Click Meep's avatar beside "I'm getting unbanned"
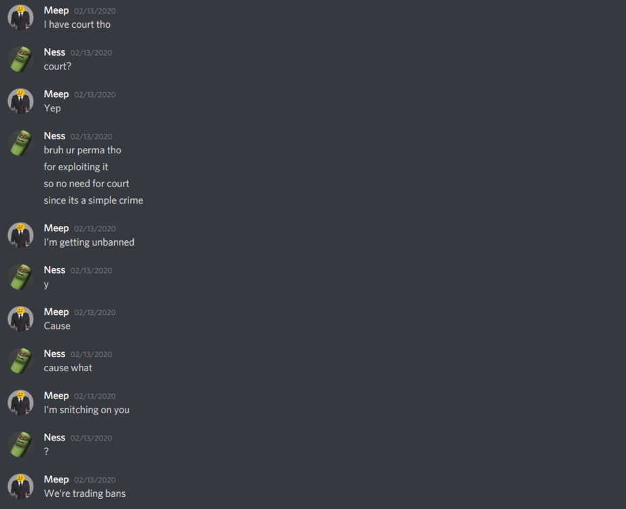626x509 pixels. [x=20, y=235]
